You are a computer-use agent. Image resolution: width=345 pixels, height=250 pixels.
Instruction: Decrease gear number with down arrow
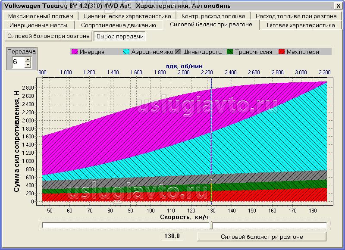click(x=28, y=65)
